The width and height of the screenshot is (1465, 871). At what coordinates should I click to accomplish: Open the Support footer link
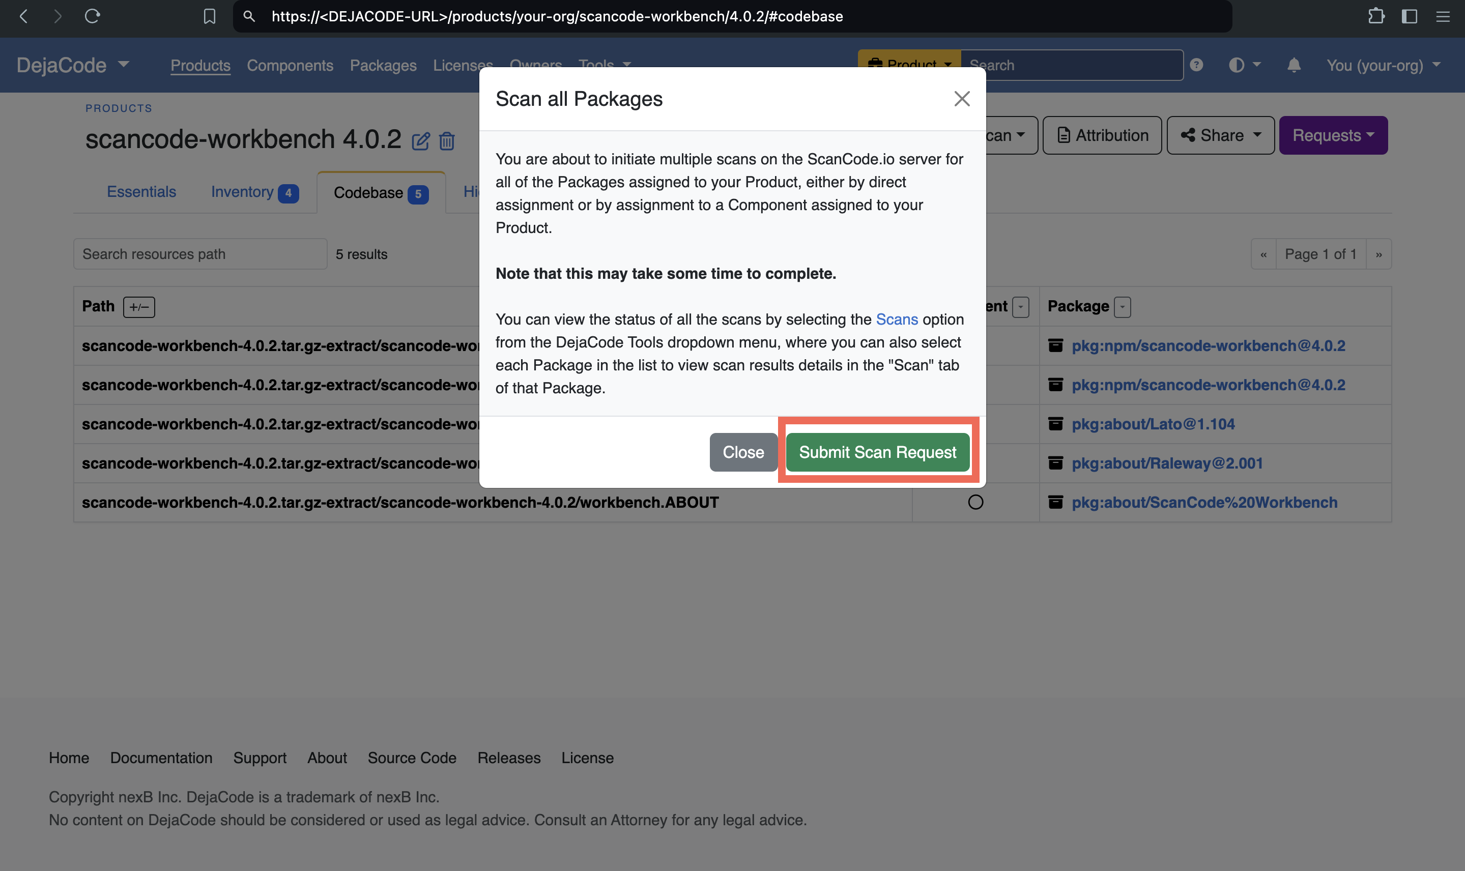[260, 758]
